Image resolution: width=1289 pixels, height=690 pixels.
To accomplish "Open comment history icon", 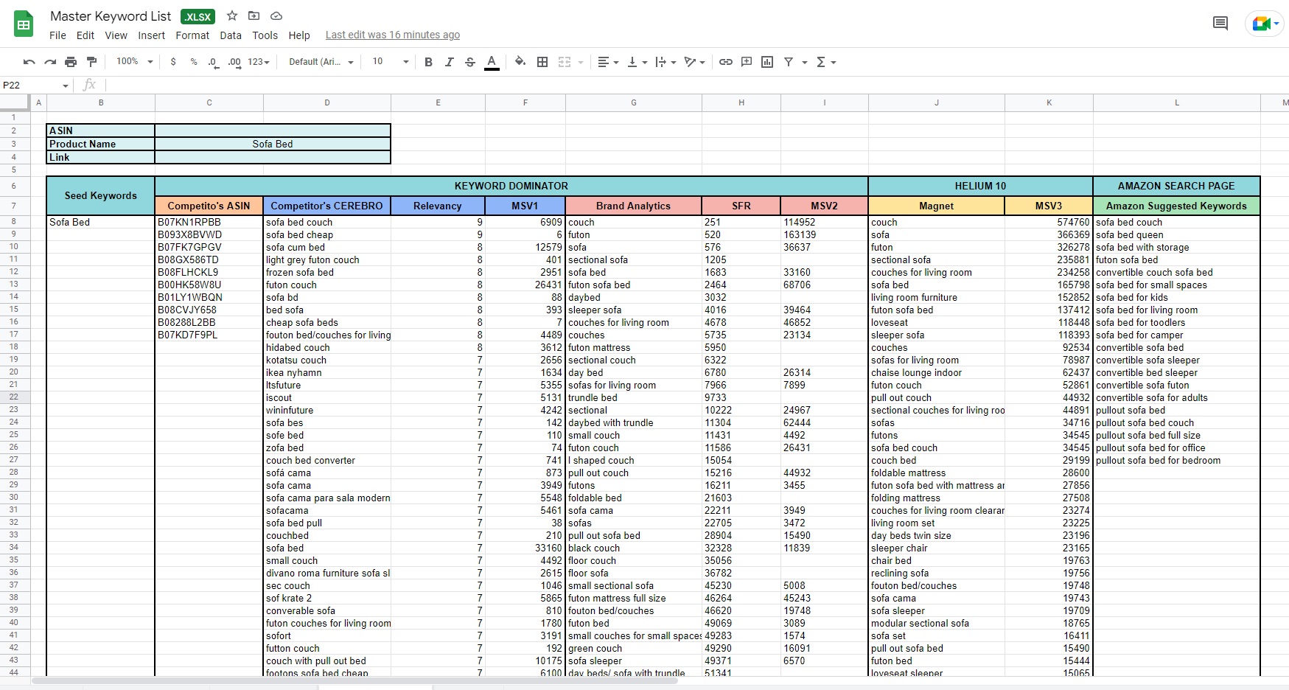I will click(1220, 24).
